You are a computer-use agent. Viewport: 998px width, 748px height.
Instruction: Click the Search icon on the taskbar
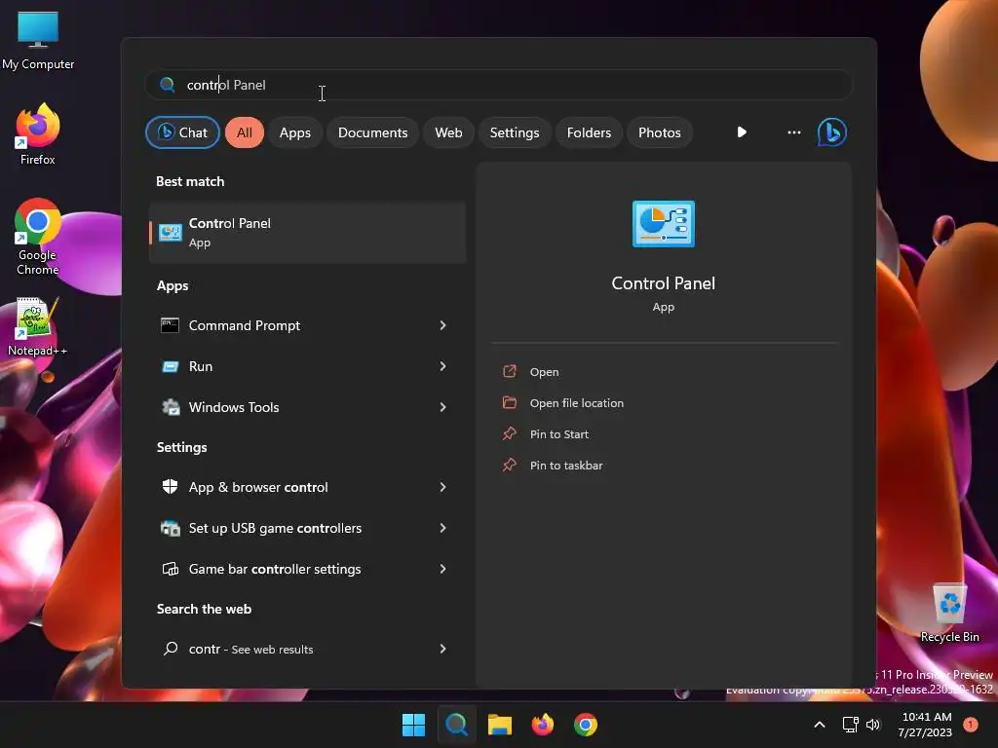(x=456, y=725)
